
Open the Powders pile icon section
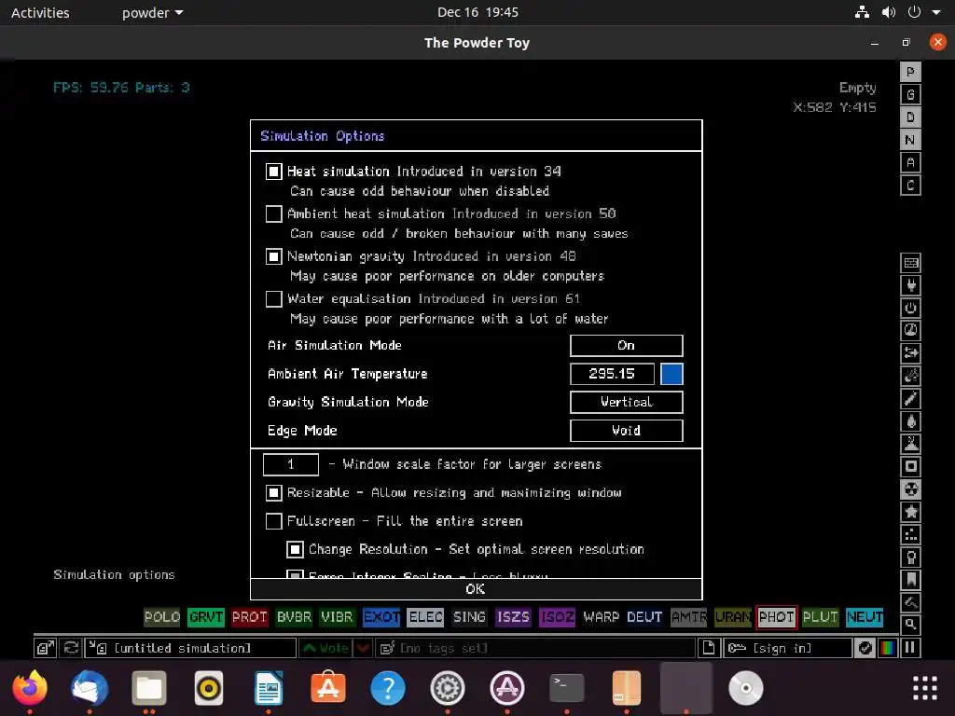(910, 444)
